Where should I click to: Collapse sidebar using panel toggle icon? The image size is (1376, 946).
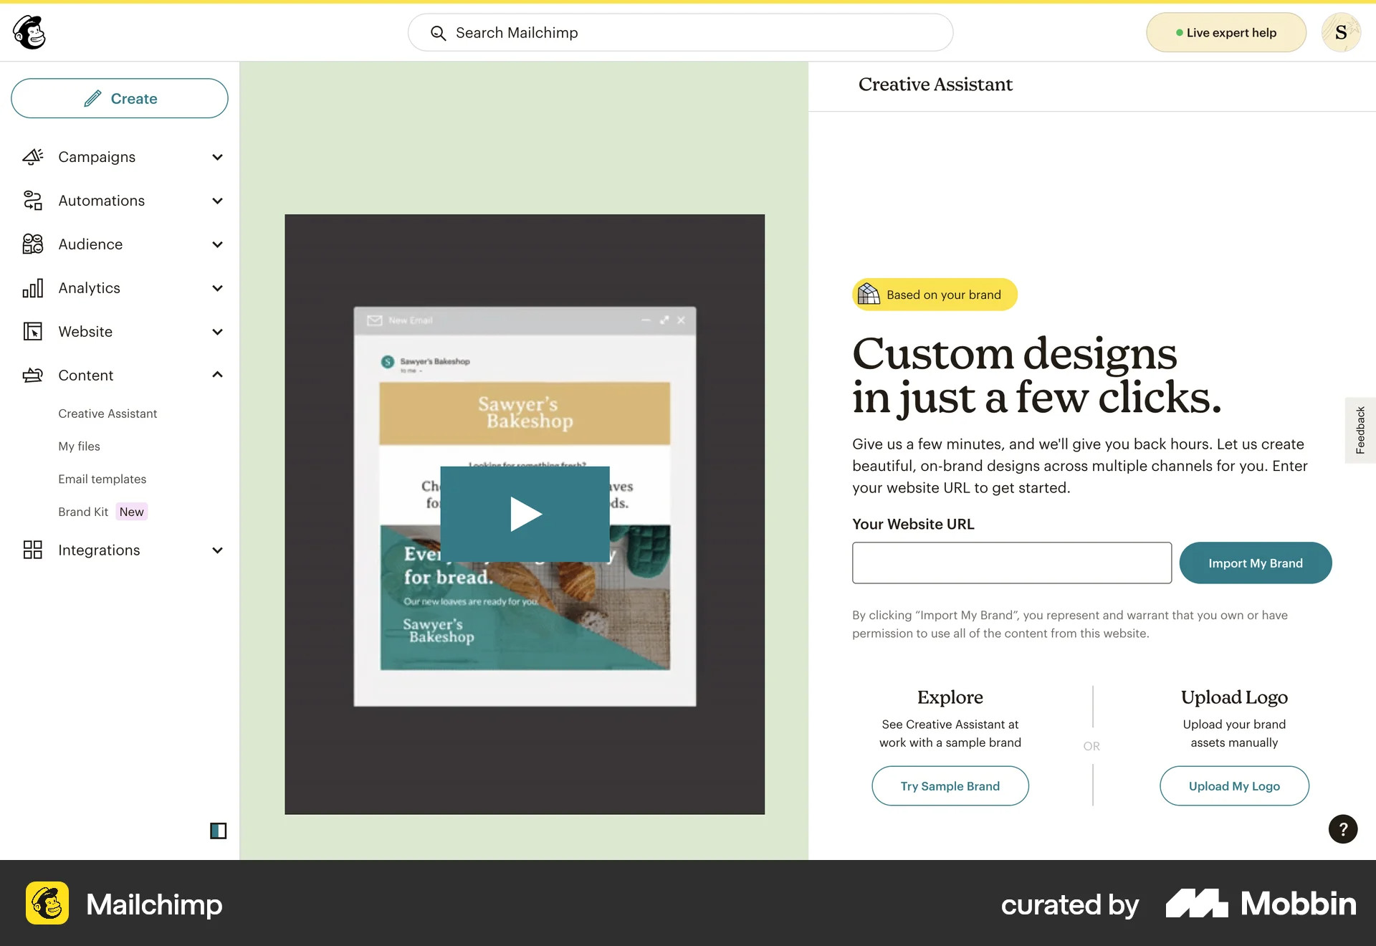pyautogui.click(x=219, y=831)
